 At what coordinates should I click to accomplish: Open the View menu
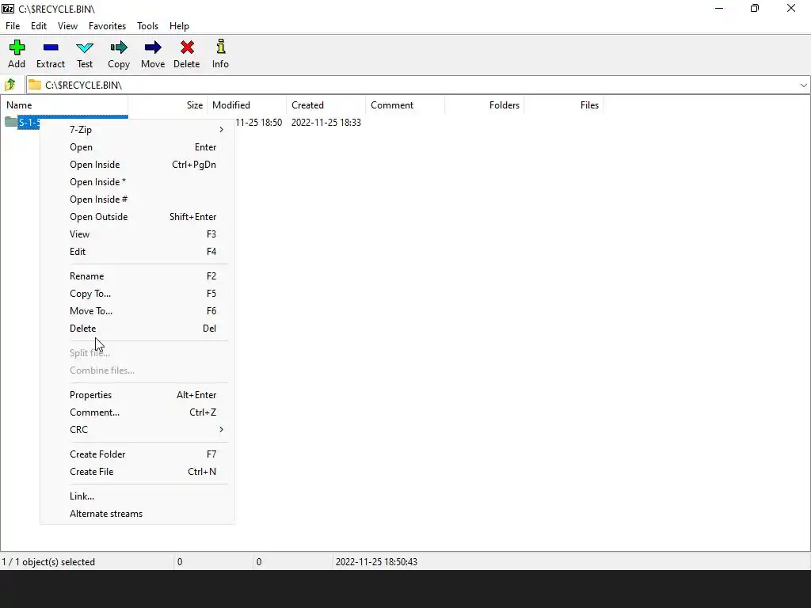tap(67, 26)
